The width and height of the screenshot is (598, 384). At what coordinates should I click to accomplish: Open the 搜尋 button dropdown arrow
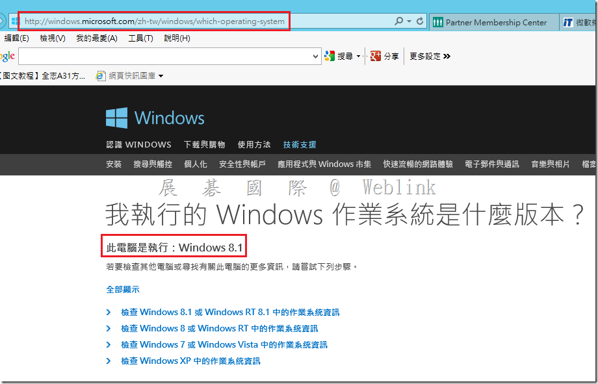pyautogui.click(x=359, y=57)
